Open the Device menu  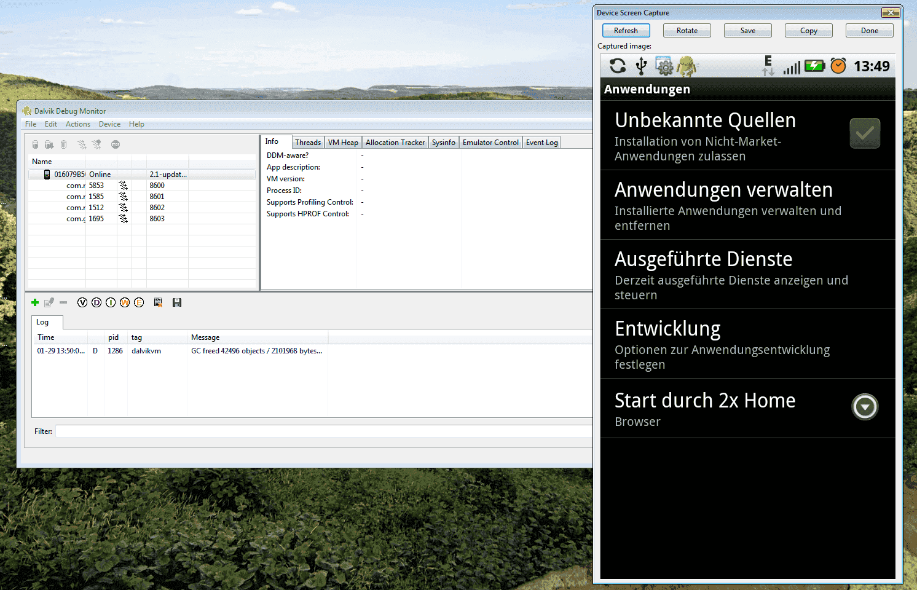[109, 124]
